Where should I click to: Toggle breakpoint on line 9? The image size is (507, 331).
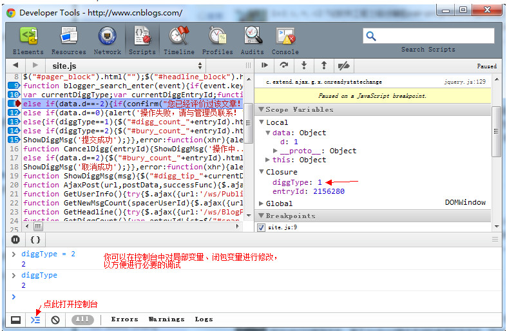(14, 86)
